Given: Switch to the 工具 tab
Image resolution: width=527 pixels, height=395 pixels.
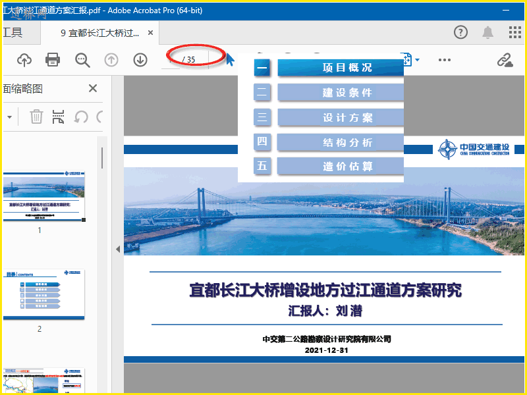Looking at the screenshot, I should tap(13, 32).
